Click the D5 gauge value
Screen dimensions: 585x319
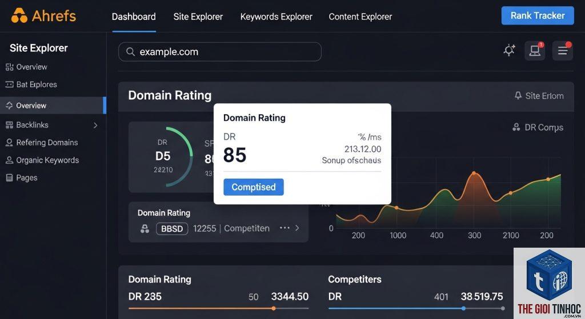coord(163,156)
